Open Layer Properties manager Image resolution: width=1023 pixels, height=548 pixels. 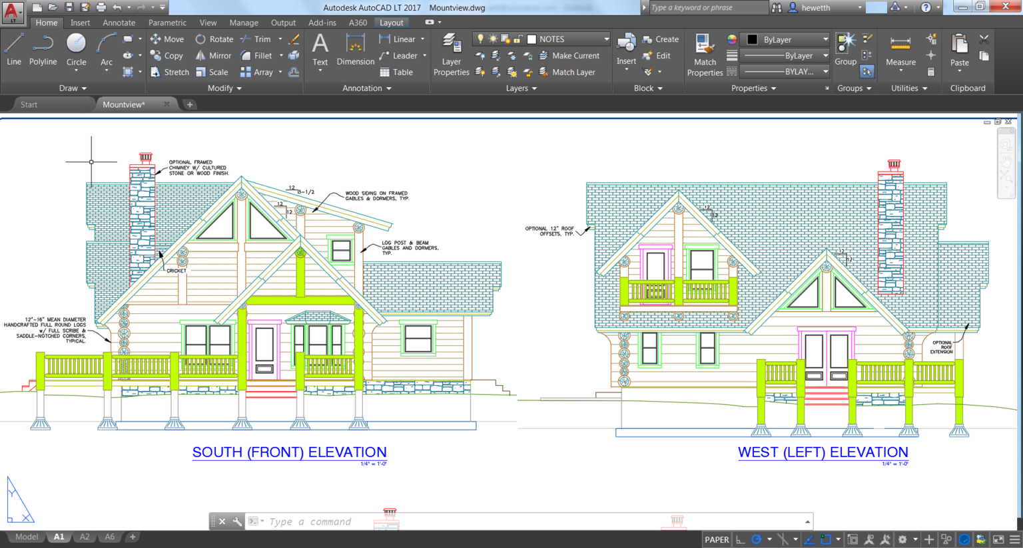pyautogui.click(x=451, y=49)
